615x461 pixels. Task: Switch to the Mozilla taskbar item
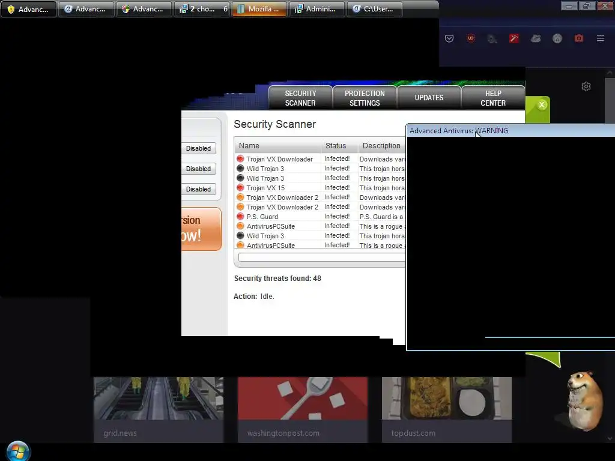[x=259, y=9]
